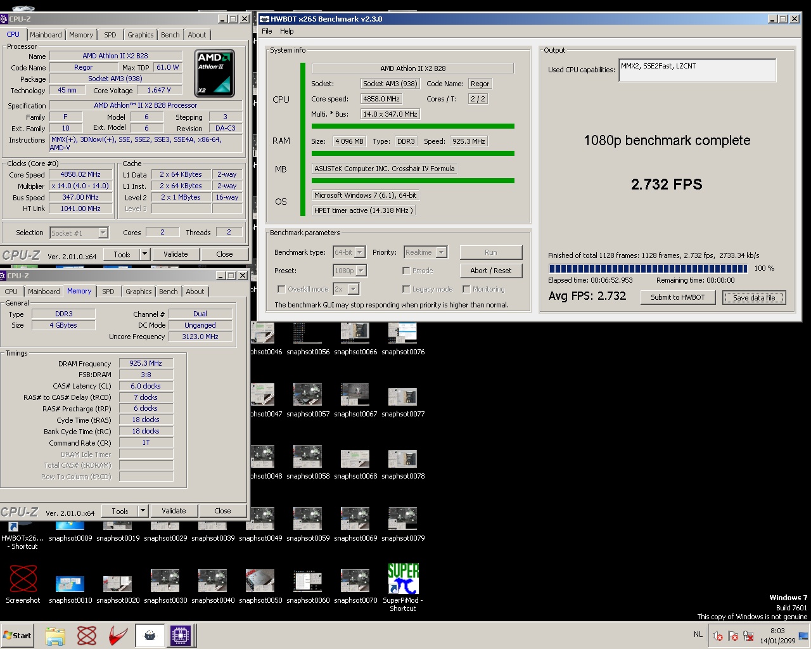Open the snaphsot0030 desktop icon
The height and width of the screenshot is (649, 811).
pyautogui.click(x=165, y=587)
